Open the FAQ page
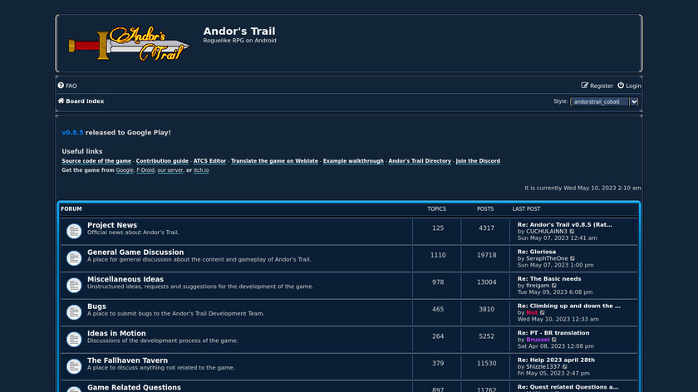The width and height of the screenshot is (698, 392). coord(71,86)
